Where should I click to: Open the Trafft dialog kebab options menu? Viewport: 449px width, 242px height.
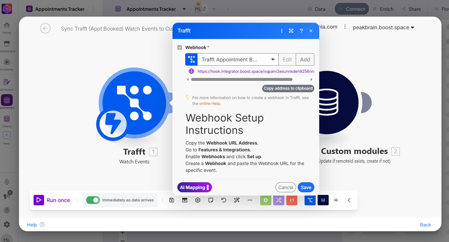pyautogui.click(x=282, y=31)
